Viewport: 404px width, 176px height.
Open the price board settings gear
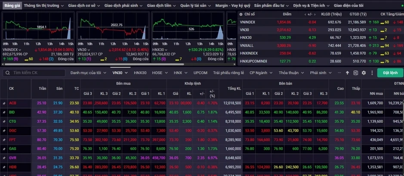coord(364,73)
